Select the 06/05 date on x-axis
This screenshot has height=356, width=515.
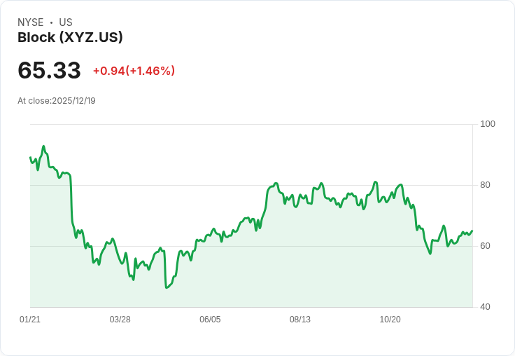(210, 320)
